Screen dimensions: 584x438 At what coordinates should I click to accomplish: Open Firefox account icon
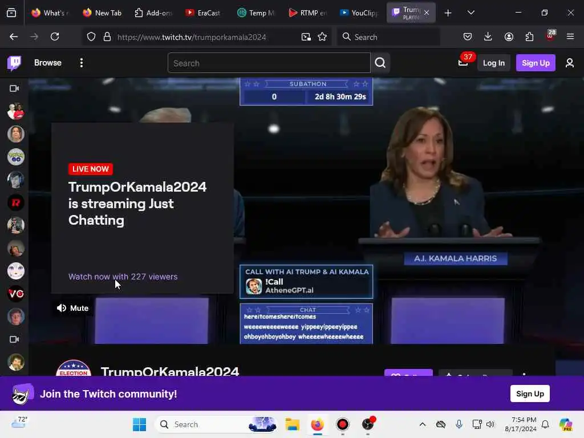509,36
